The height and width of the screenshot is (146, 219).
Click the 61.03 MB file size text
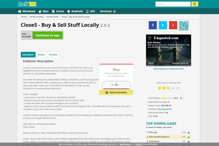pos(26,36)
